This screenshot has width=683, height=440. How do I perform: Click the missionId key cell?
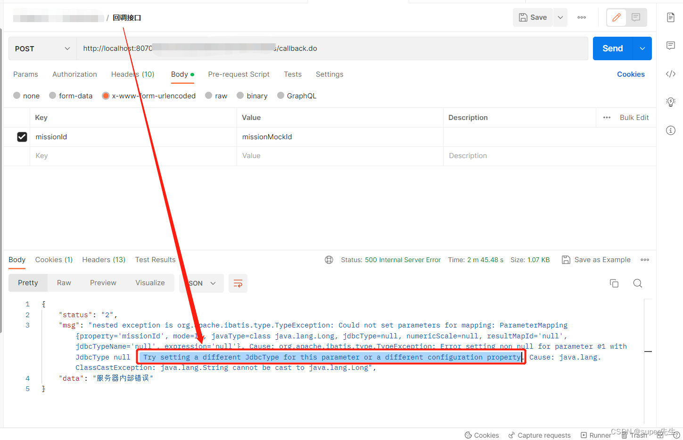tap(133, 137)
